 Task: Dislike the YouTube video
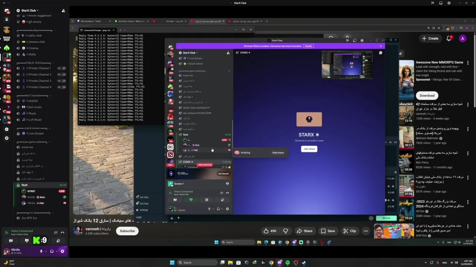click(285, 231)
